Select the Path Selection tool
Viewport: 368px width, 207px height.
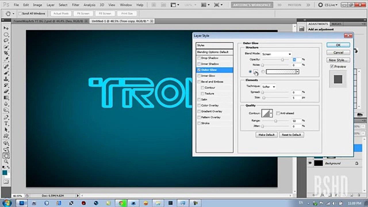[6, 130]
